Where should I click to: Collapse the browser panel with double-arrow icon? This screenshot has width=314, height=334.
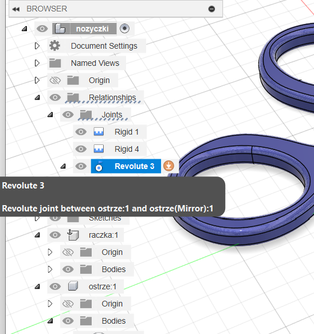pos(16,9)
